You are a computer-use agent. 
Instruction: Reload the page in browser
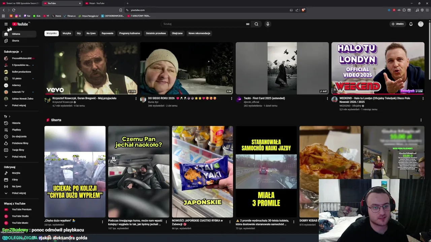click(x=14, y=10)
